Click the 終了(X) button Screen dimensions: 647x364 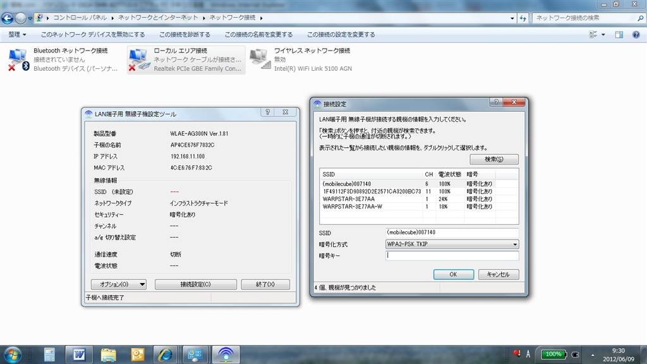(x=265, y=284)
